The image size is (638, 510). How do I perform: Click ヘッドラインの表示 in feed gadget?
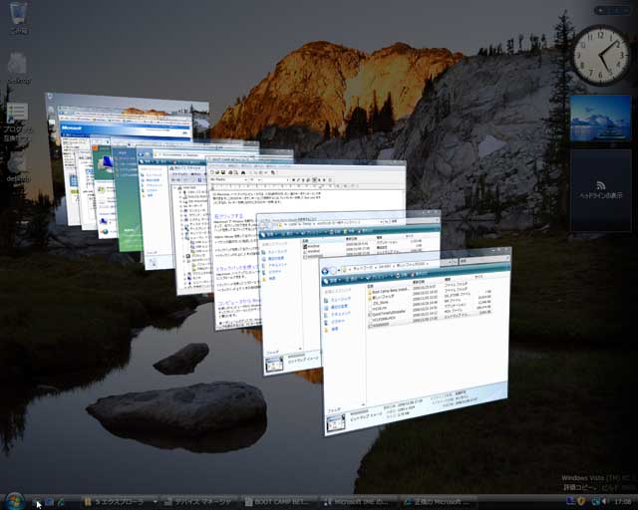[600, 195]
